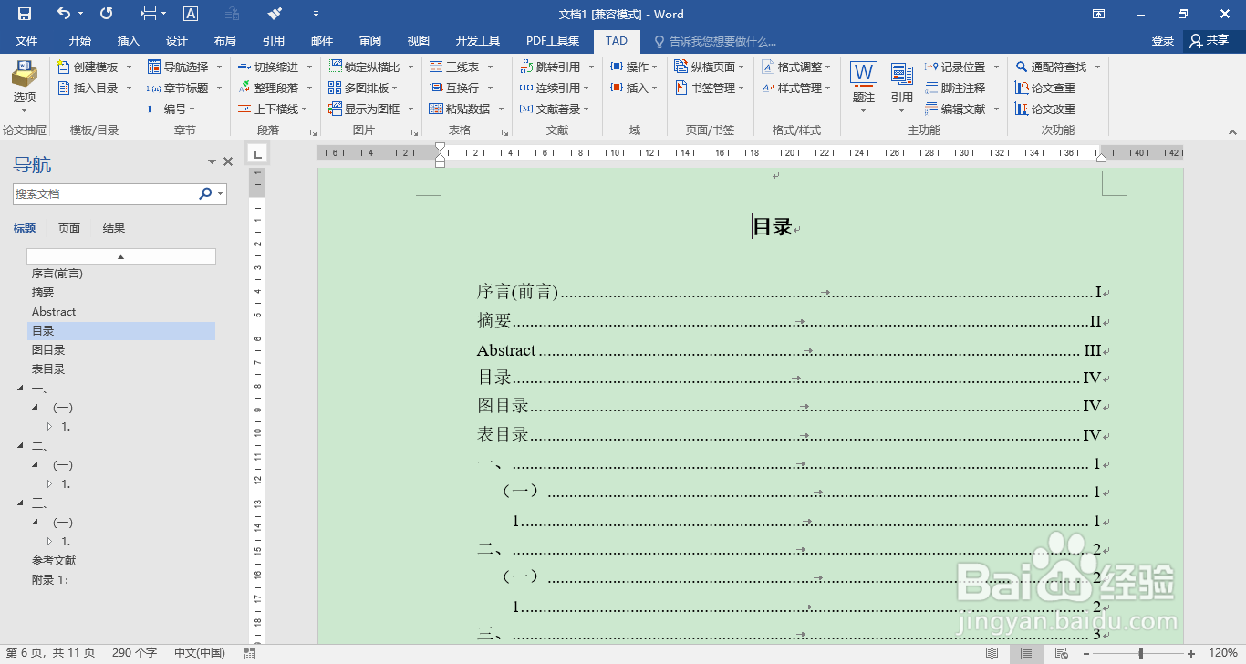
Task: Switch to 布局 ribbon tab
Action: pyautogui.click(x=224, y=41)
